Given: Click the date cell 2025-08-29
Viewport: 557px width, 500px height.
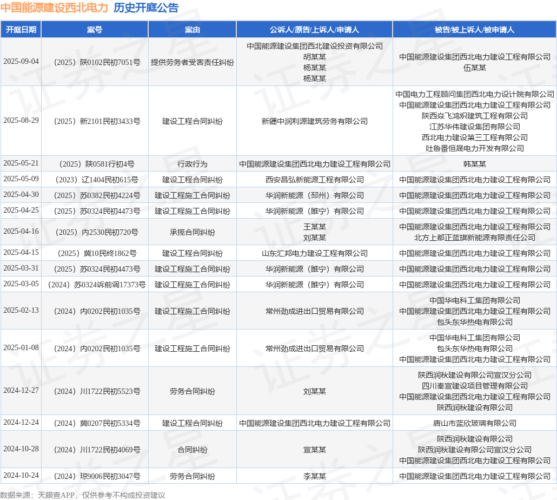Looking at the screenshot, I should pyautogui.click(x=21, y=121).
